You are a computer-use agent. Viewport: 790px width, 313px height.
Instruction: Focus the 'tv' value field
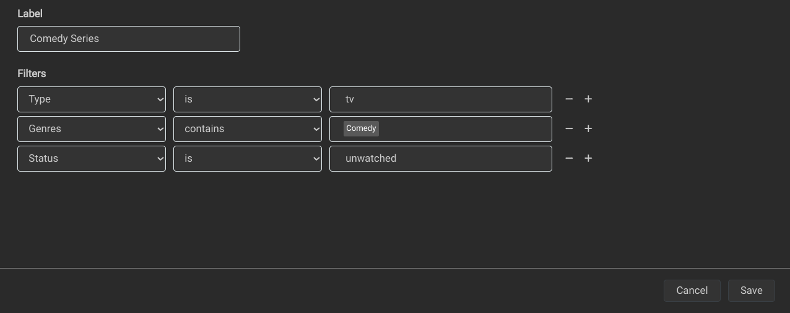coord(440,99)
